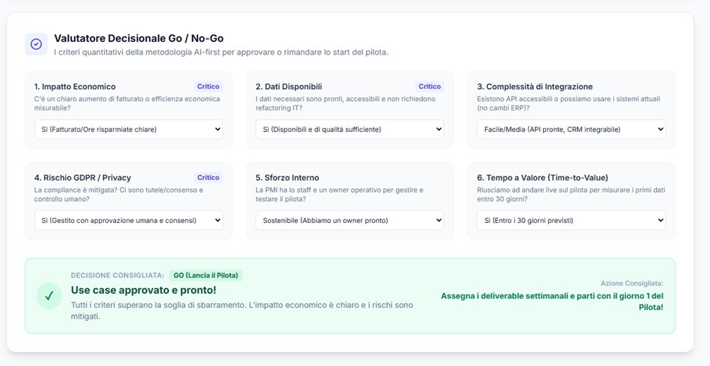Click the label DECISIONE CONSIGLIATA:
Screen dimensions: 710x366
[117, 275]
